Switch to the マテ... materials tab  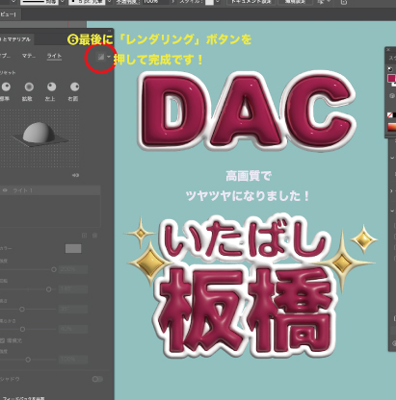tap(29, 56)
